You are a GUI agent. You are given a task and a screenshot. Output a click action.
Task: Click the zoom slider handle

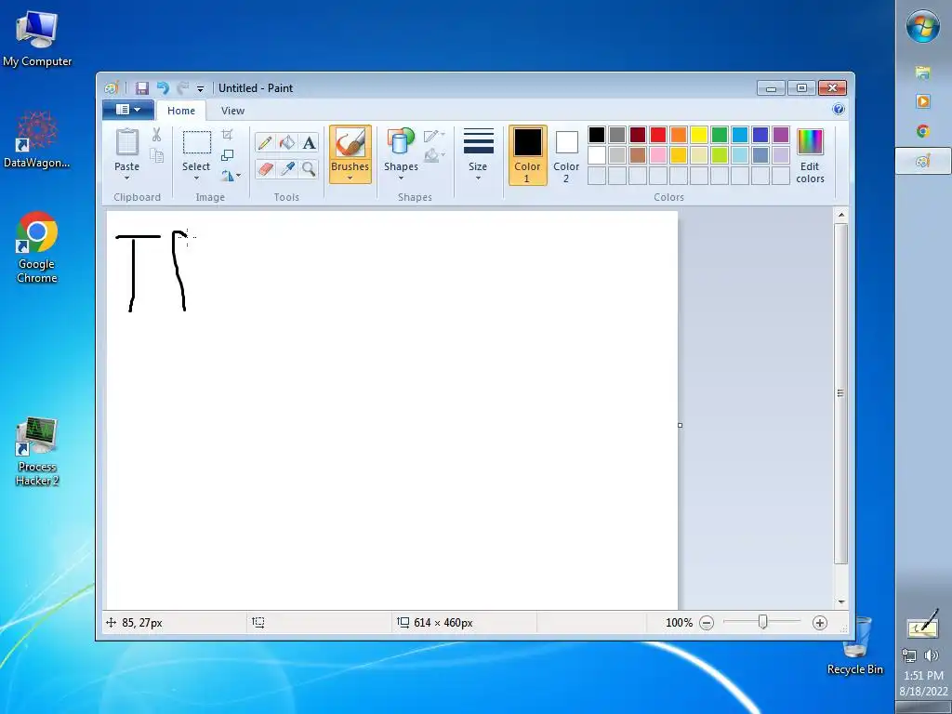click(762, 622)
